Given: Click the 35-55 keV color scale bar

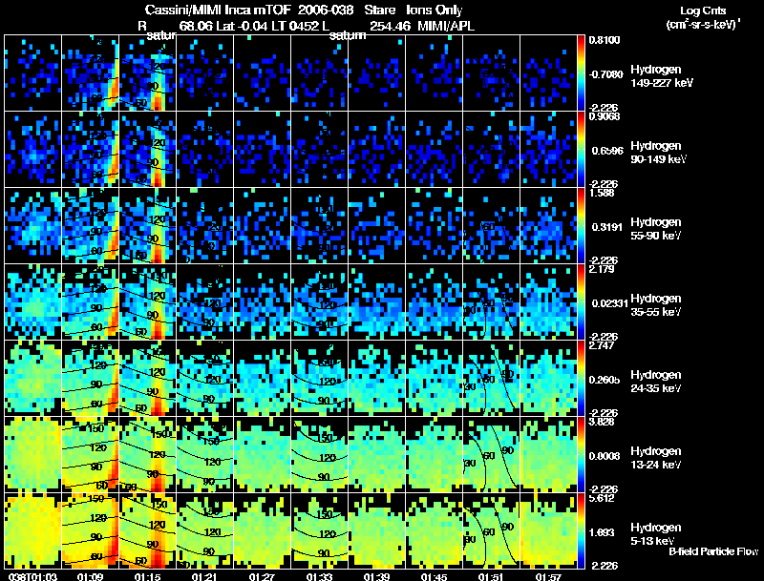Looking at the screenshot, I should 581,301.
